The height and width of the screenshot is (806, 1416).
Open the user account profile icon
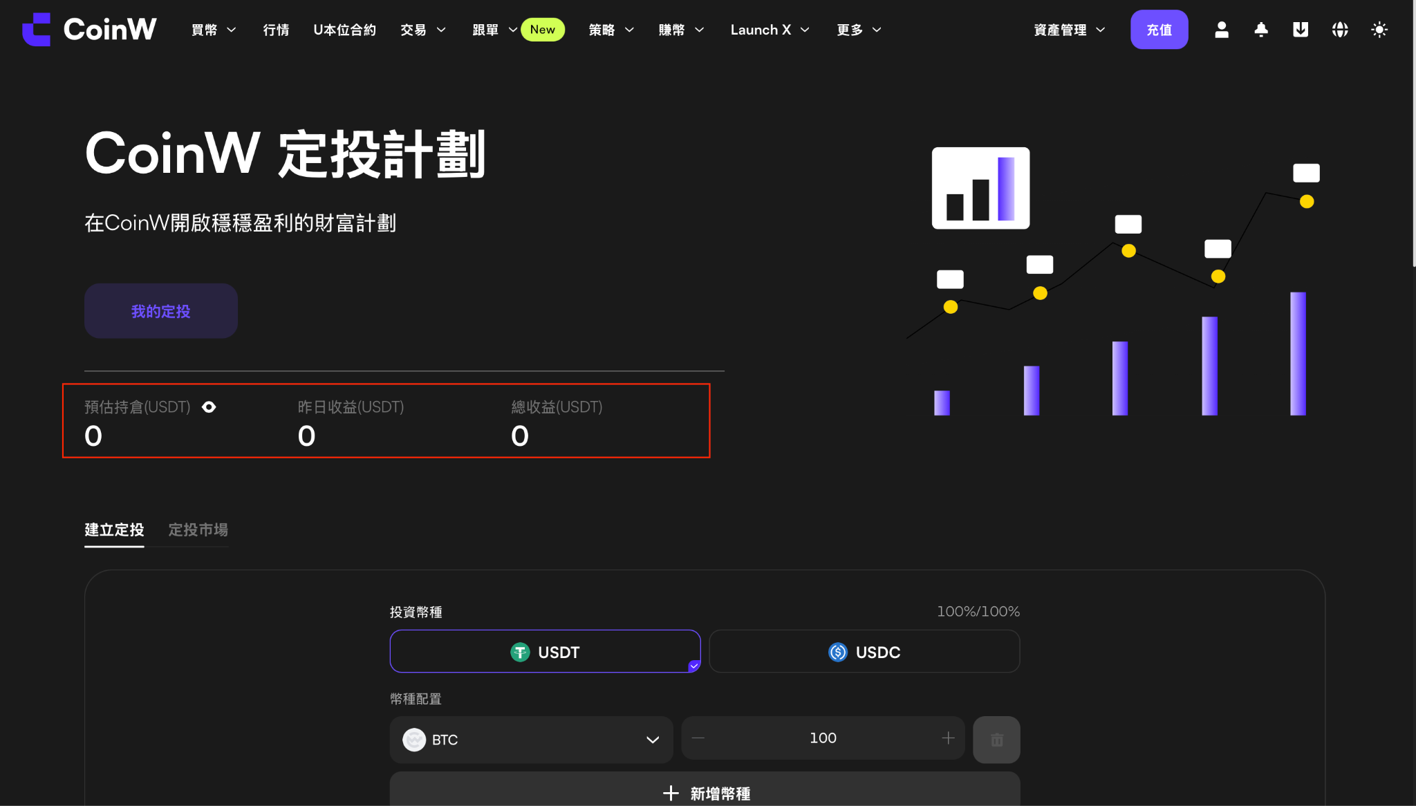pyautogui.click(x=1222, y=30)
